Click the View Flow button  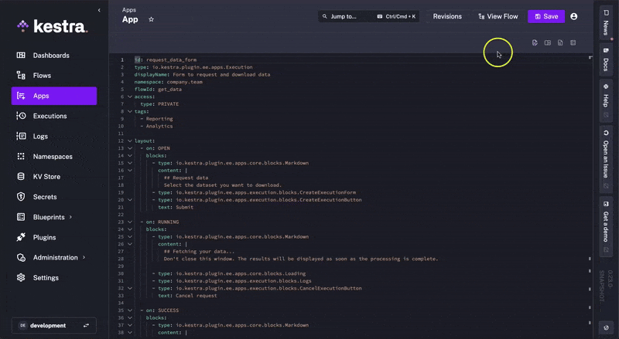click(x=498, y=16)
